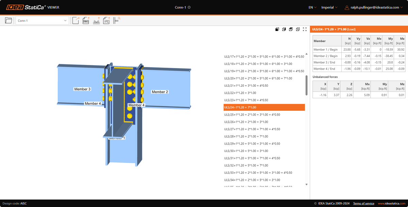Viewport: 408px width, 207px height.
Task: Click the Member 2 label in 3D view
Action: tap(160, 92)
